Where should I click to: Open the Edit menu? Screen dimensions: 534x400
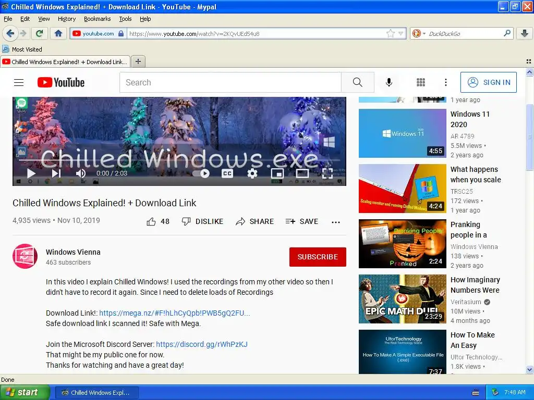(x=25, y=19)
